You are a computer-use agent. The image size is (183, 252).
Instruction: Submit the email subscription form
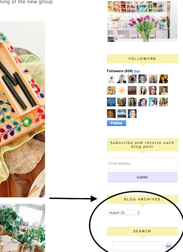tap(143, 177)
